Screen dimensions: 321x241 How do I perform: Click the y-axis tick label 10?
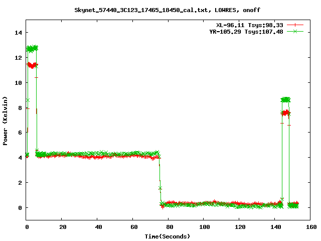pos(19,82)
